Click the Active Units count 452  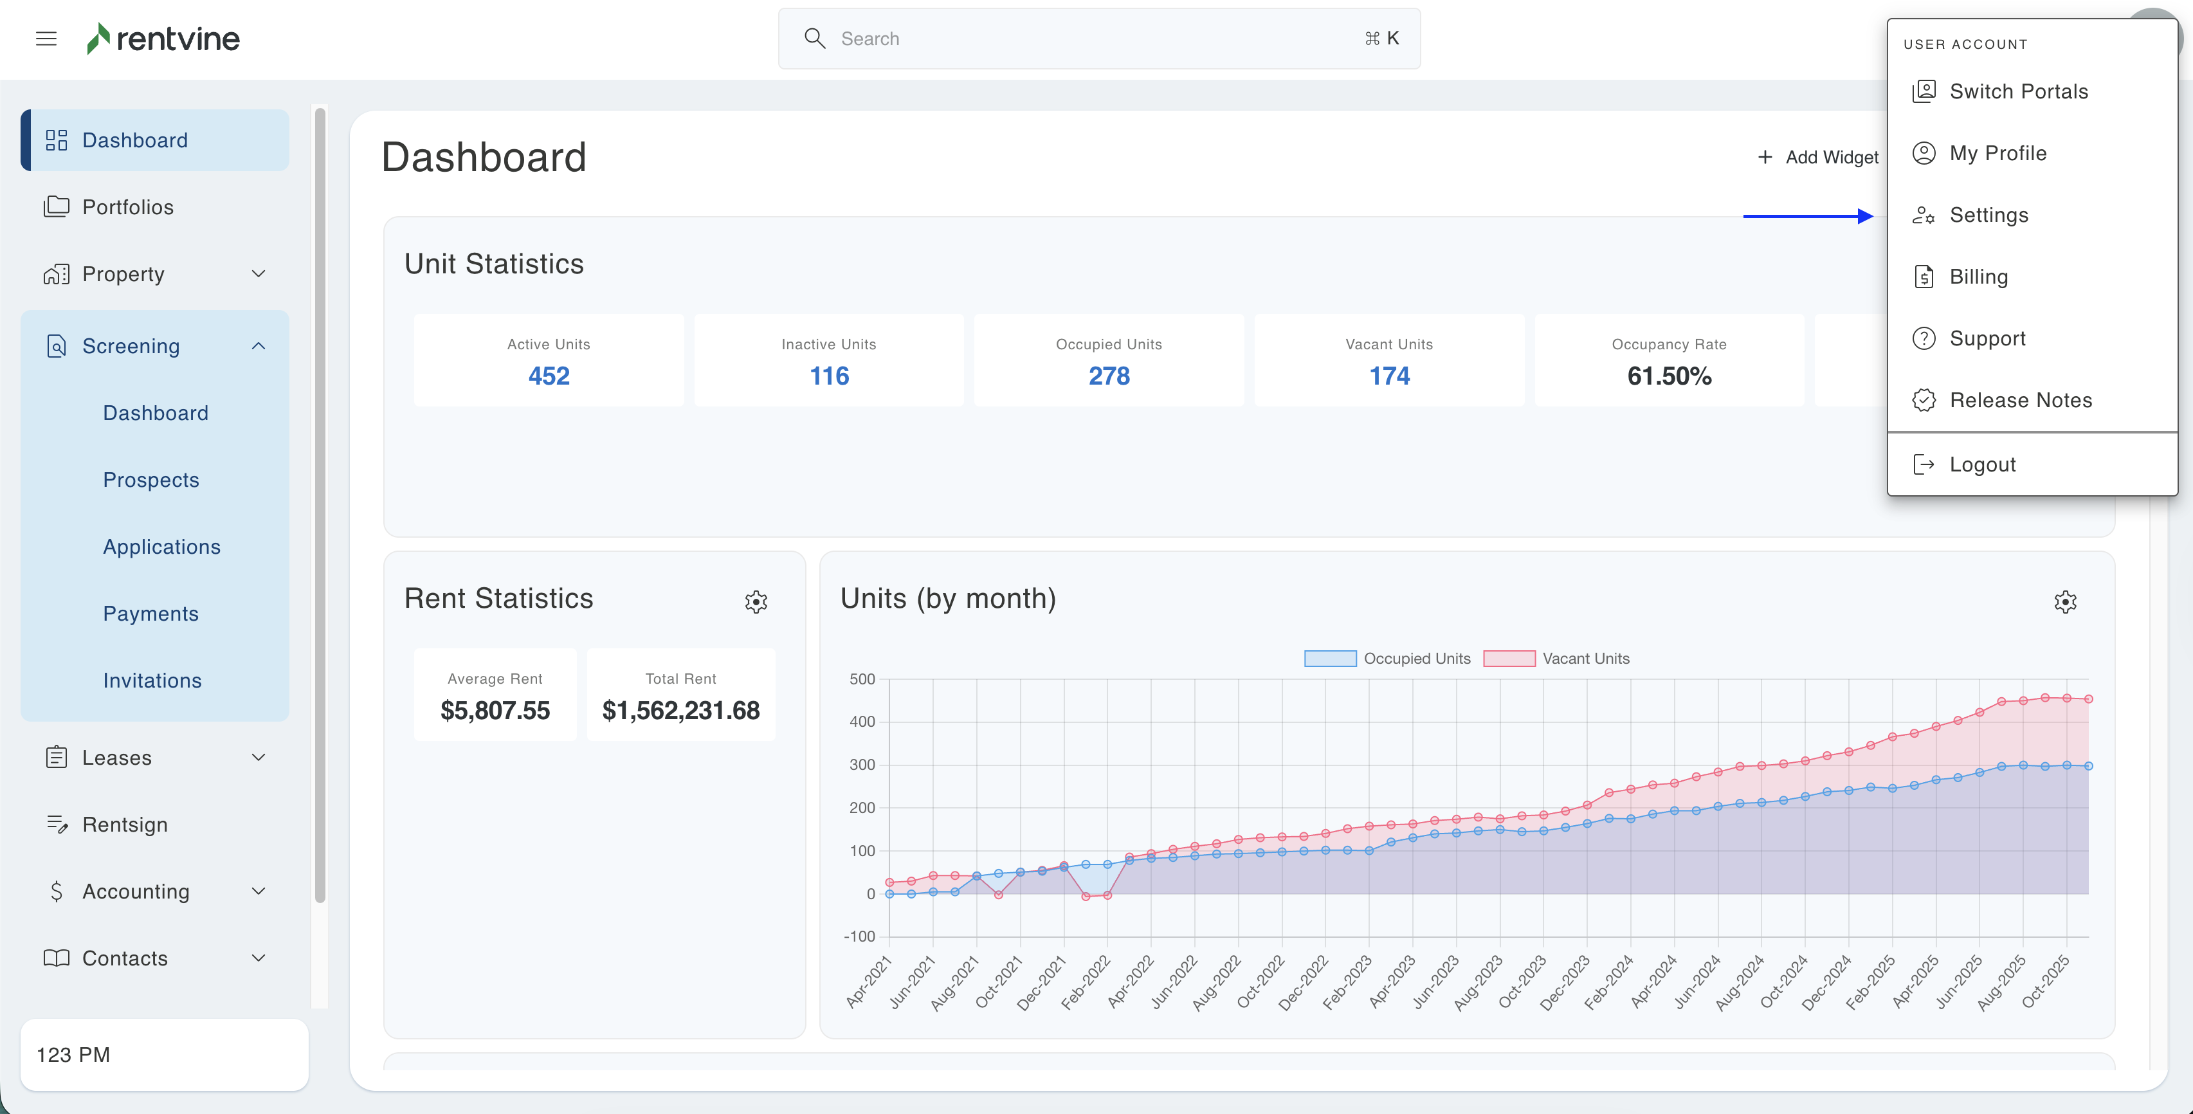point(548,376)
